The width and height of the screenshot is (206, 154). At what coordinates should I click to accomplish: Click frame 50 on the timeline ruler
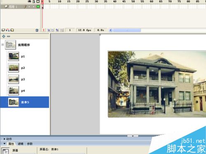tap(133, 2)
